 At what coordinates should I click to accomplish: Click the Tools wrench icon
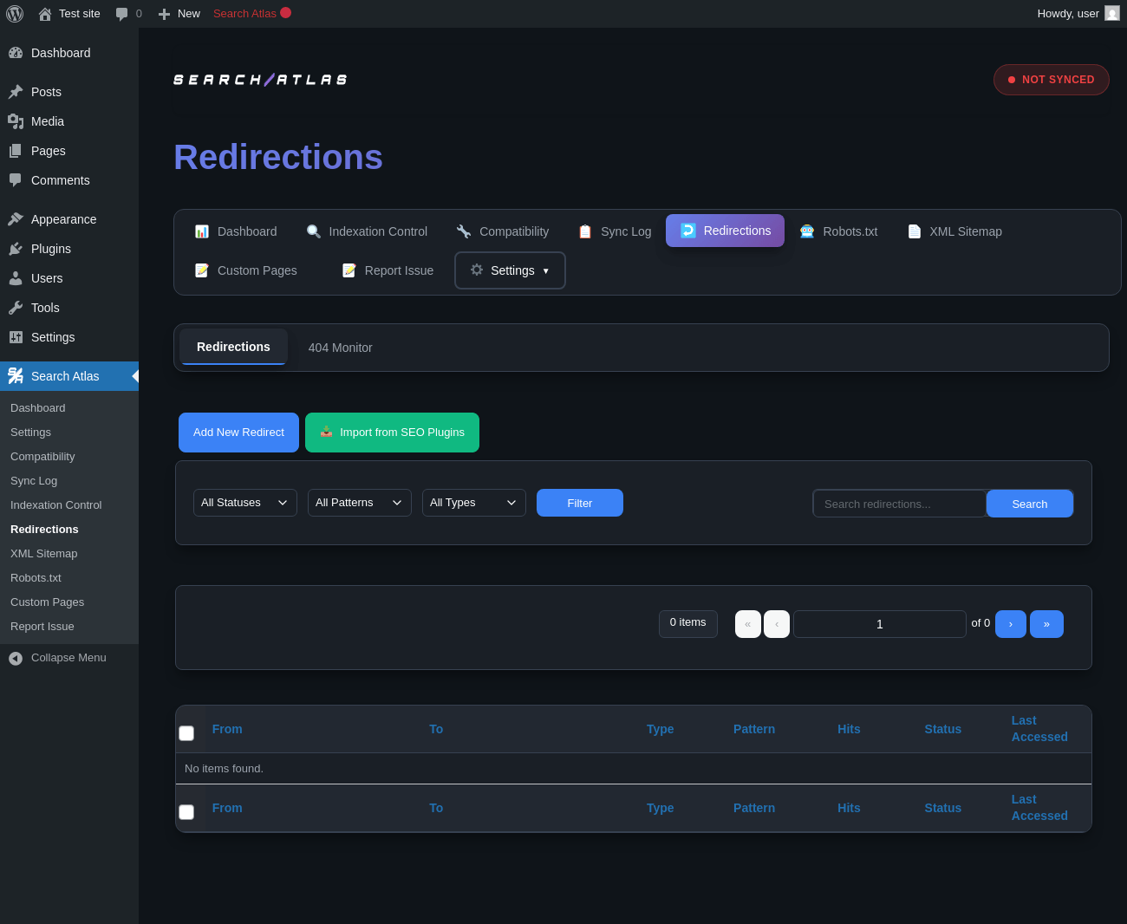(x=16, y=308)
